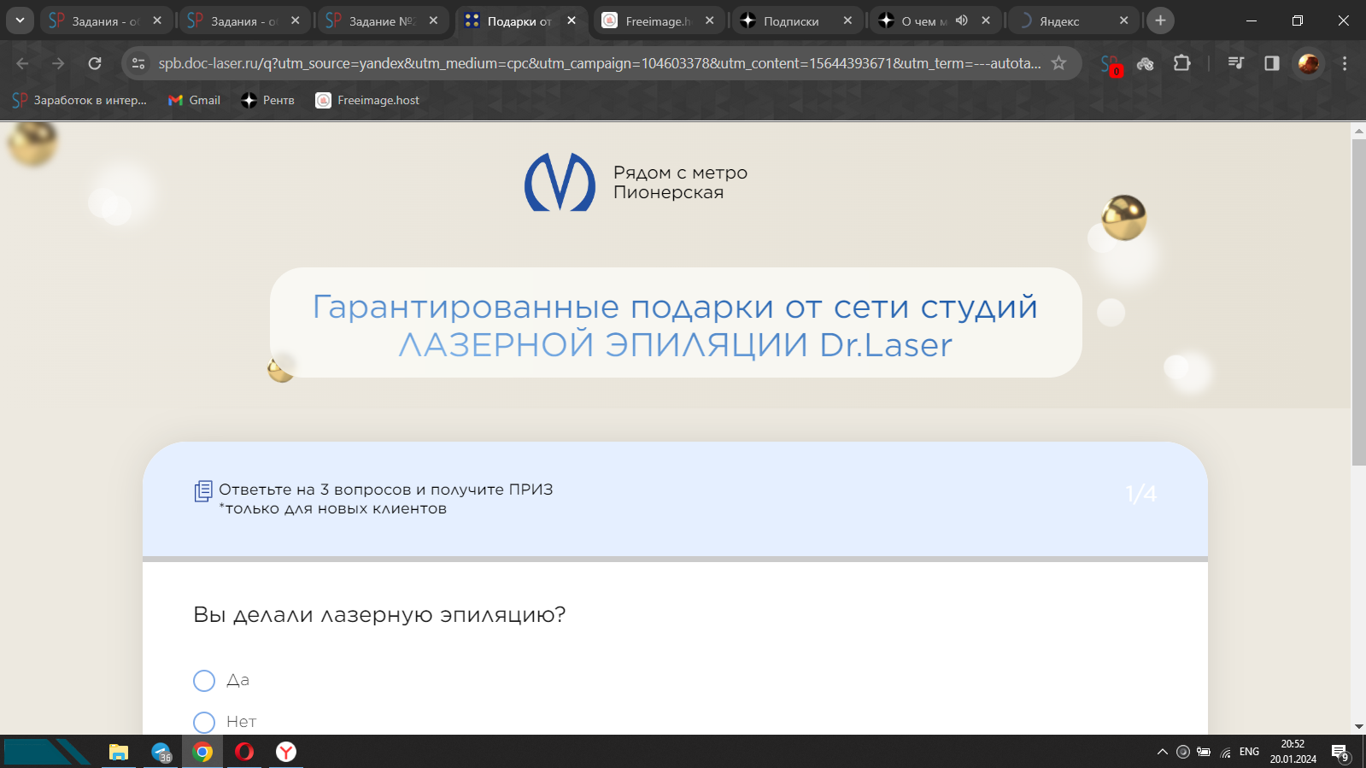Click the '1/4' step counter
The height and width of the screenshot is (768, 1366).
(1141, 495)
